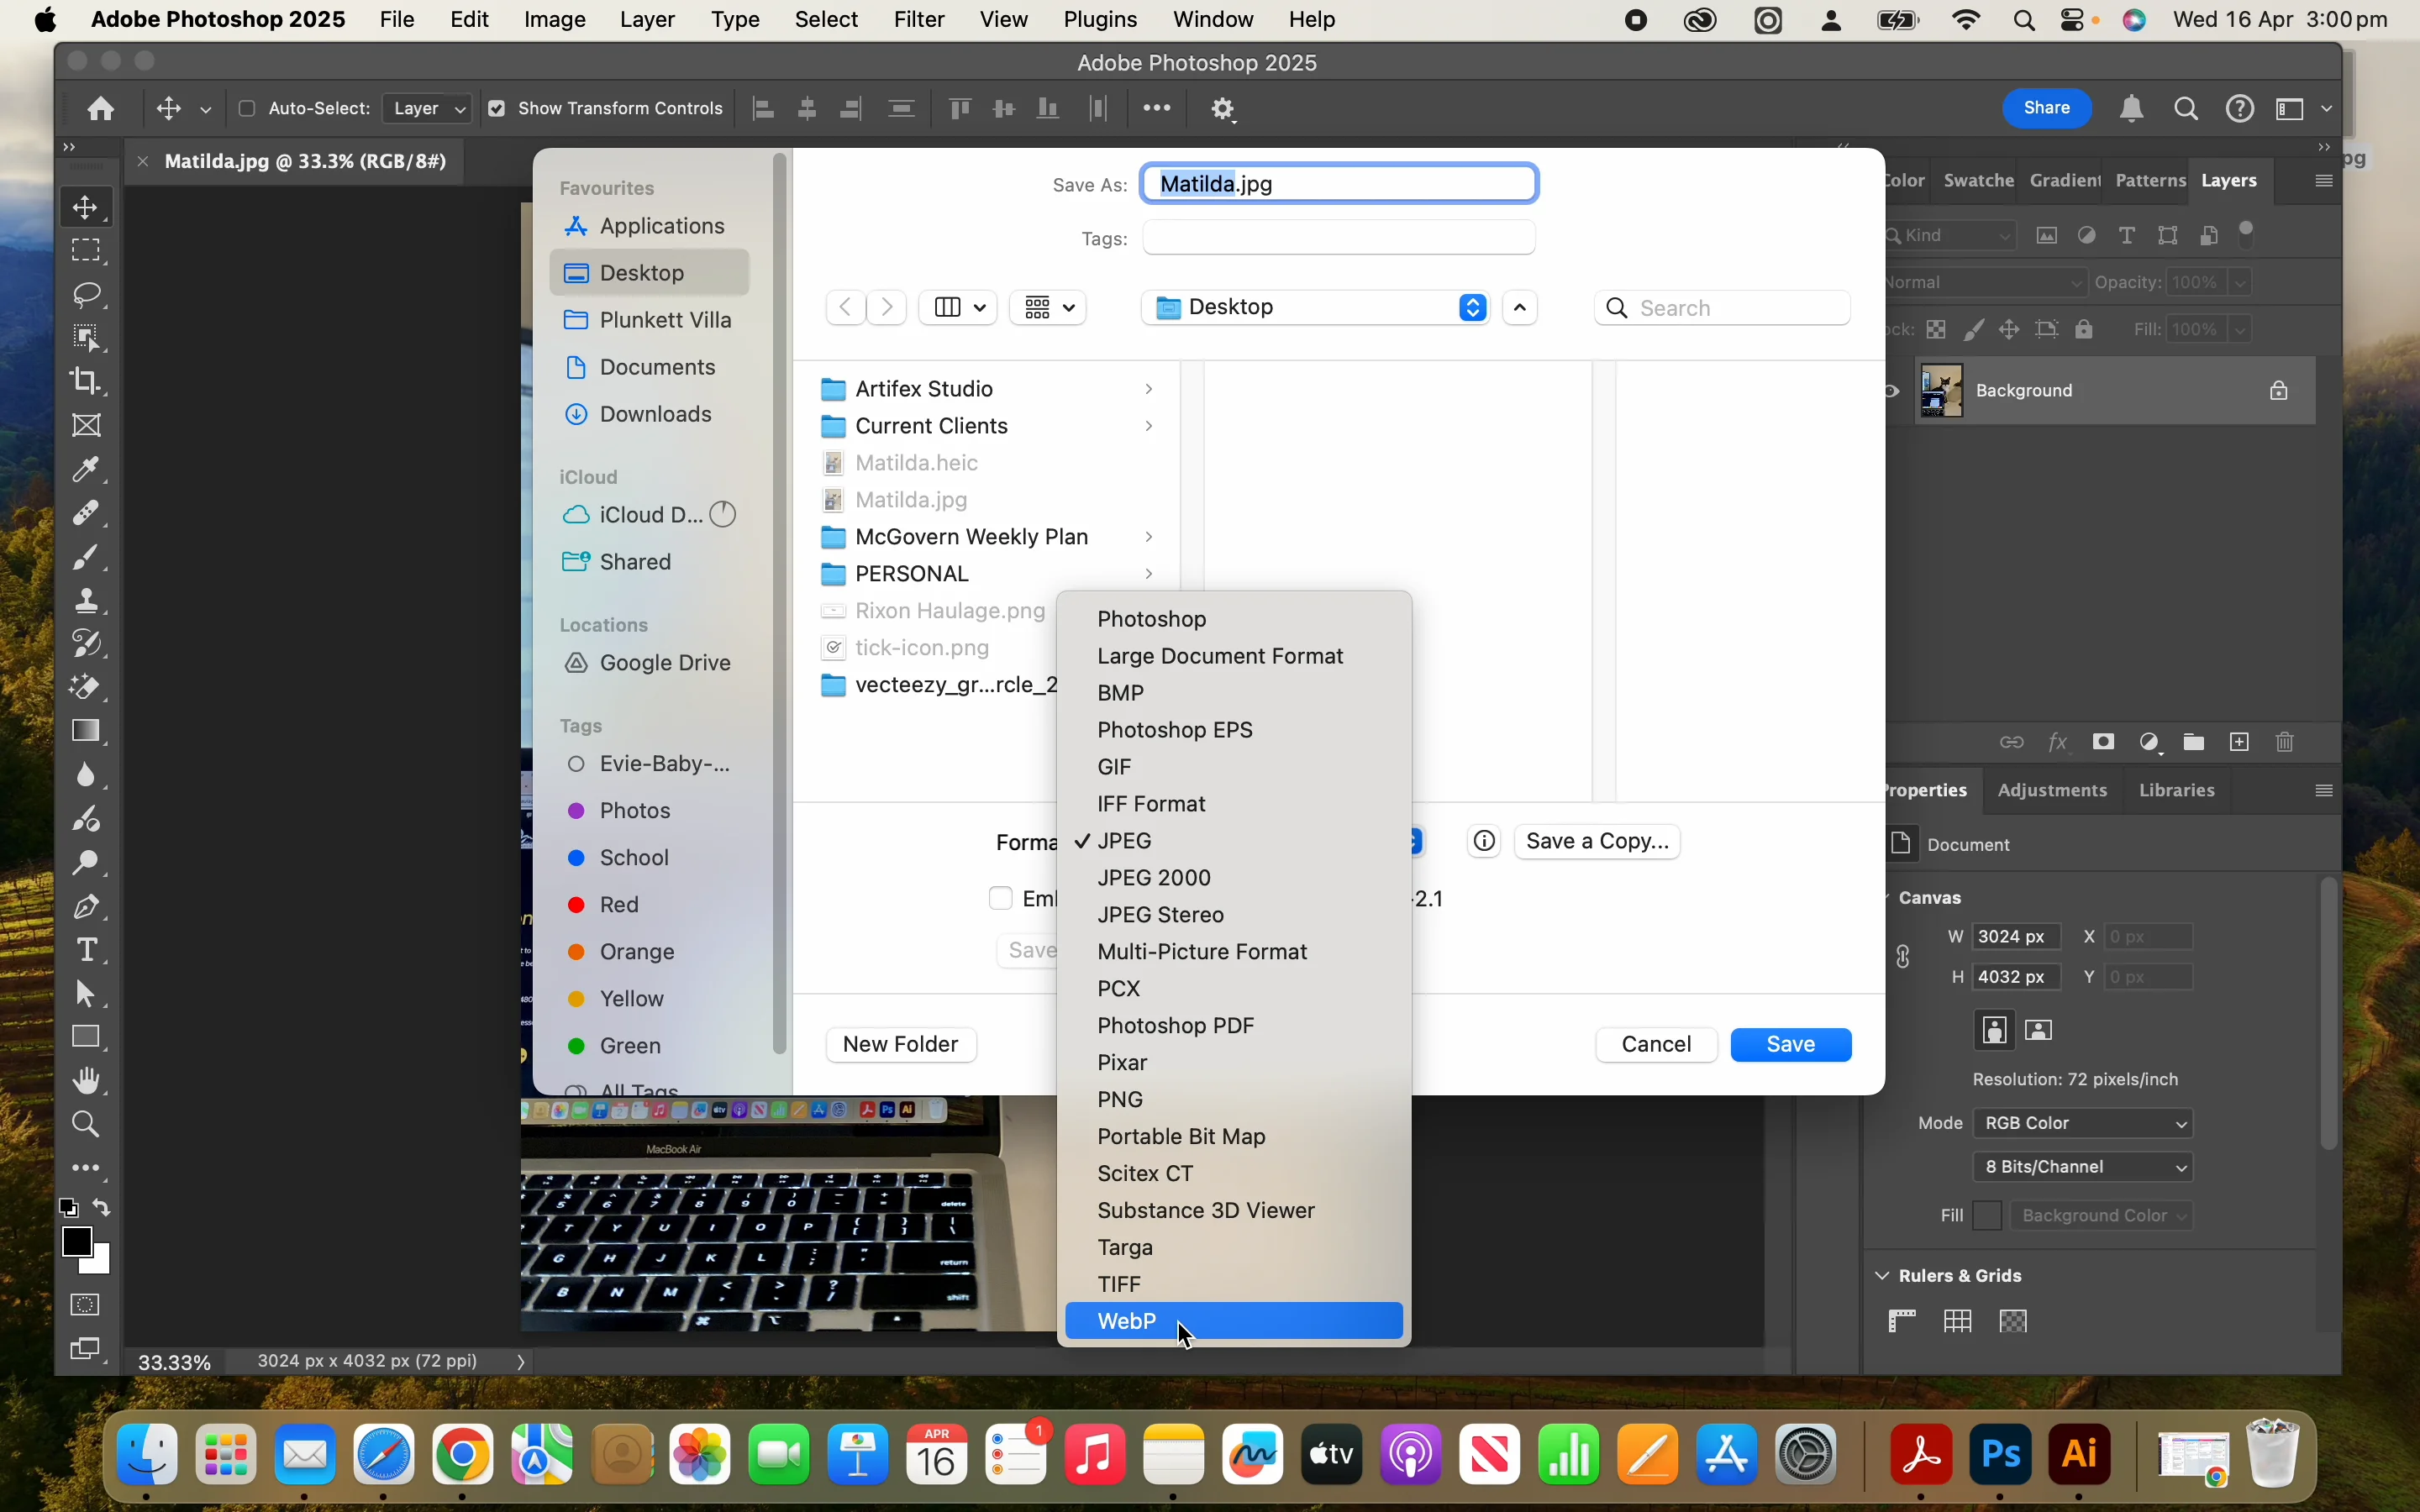
Task: Select the Gradient tool
Action: (86, 731)
